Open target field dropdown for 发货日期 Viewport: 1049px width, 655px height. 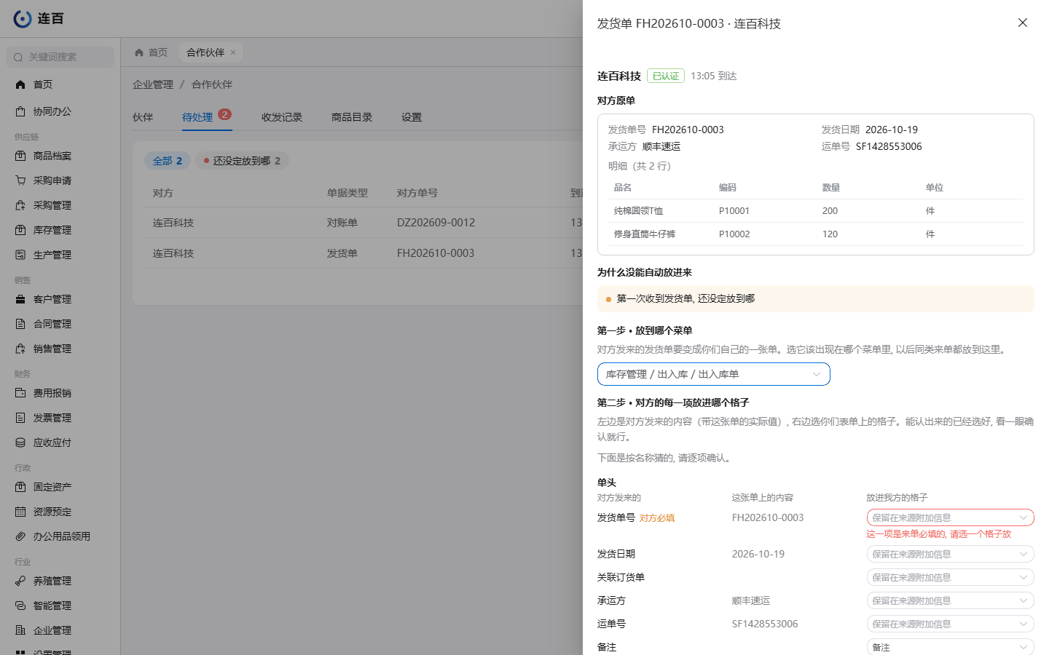pyautogui.click(x=951, y=554)
